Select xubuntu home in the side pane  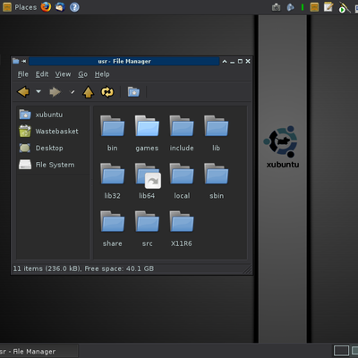(53, 115)
